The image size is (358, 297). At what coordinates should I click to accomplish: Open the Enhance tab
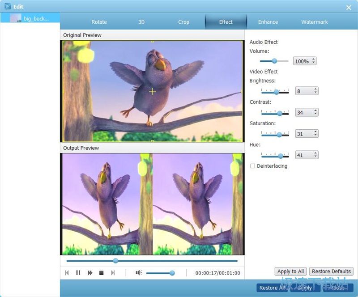click(268, 22)
